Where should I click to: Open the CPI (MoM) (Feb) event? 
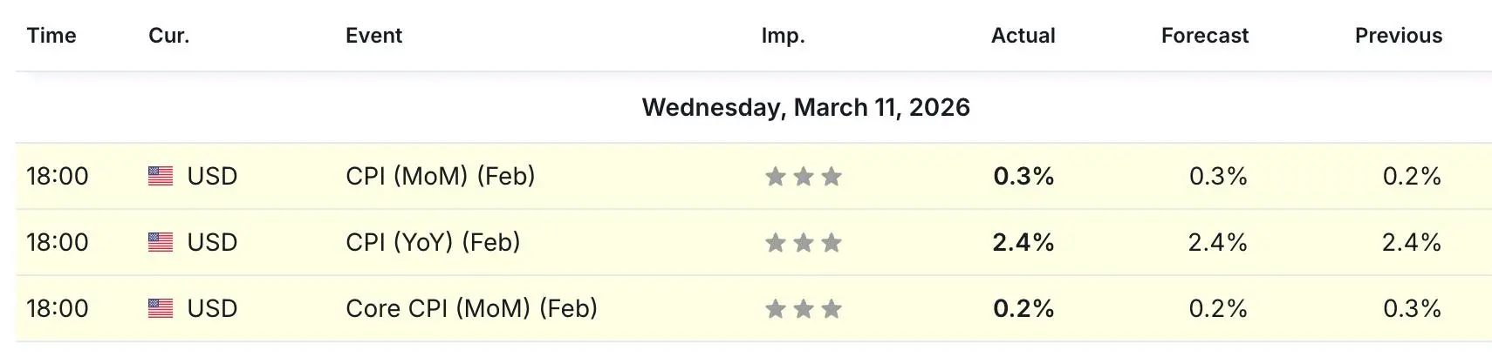(x=440, y=176)
